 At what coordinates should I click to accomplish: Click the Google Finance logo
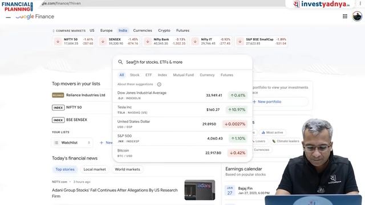pos(35,17)
